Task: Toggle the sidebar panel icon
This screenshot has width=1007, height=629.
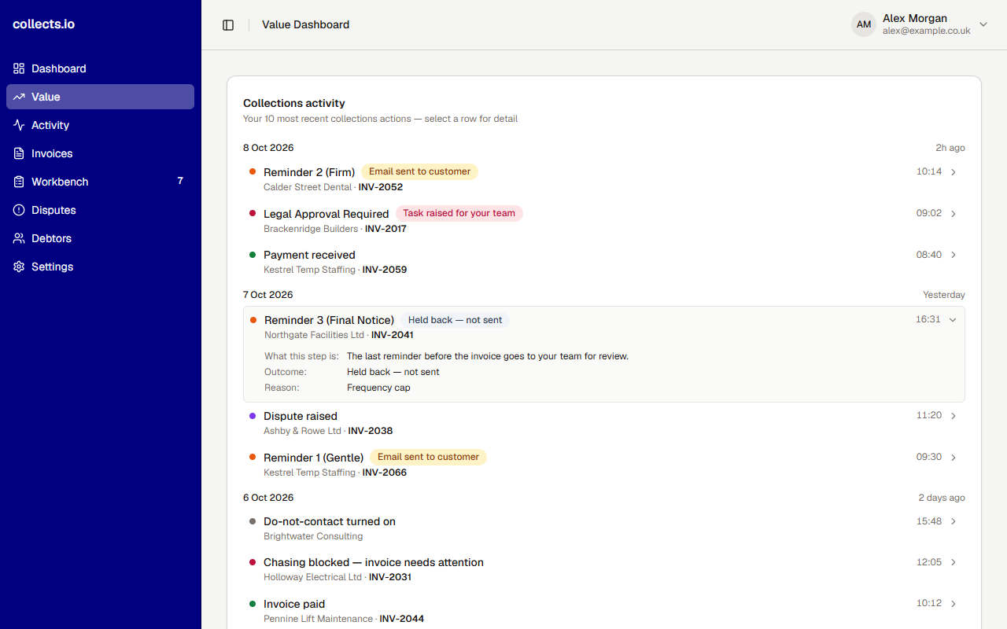Action: (x=228, y=25)
